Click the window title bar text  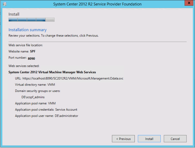pos(97,4)
